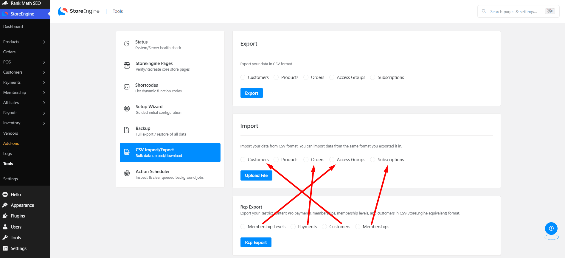Click the blue Export button
Screen dimensions: 565x258
[x=252, y=93]
